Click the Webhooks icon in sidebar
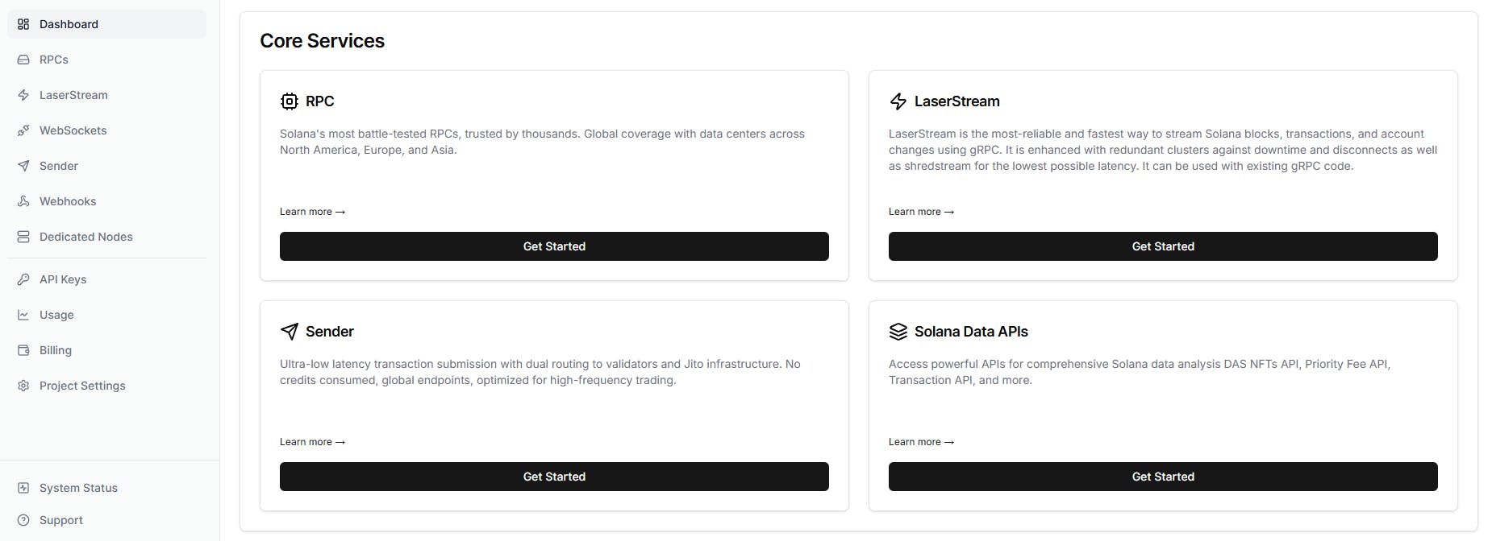 point(23,201)
